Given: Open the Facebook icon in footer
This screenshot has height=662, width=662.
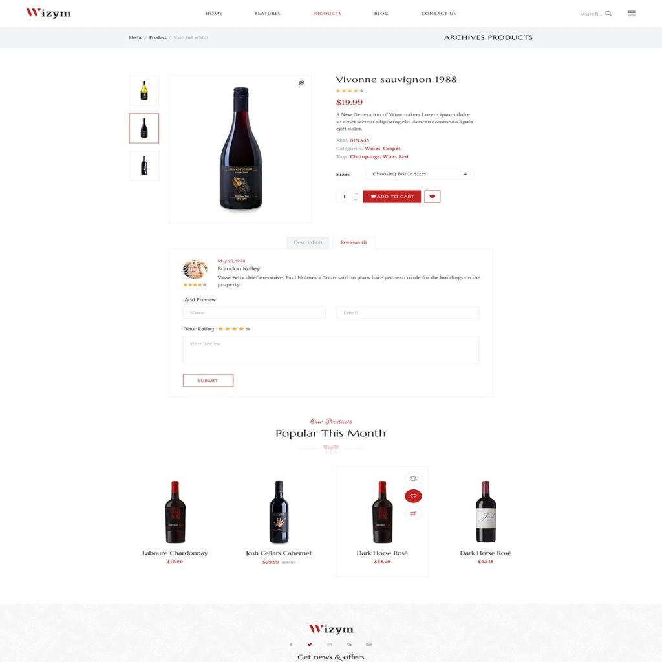Looking at the screenshot, I should click(x=291, y=645).
